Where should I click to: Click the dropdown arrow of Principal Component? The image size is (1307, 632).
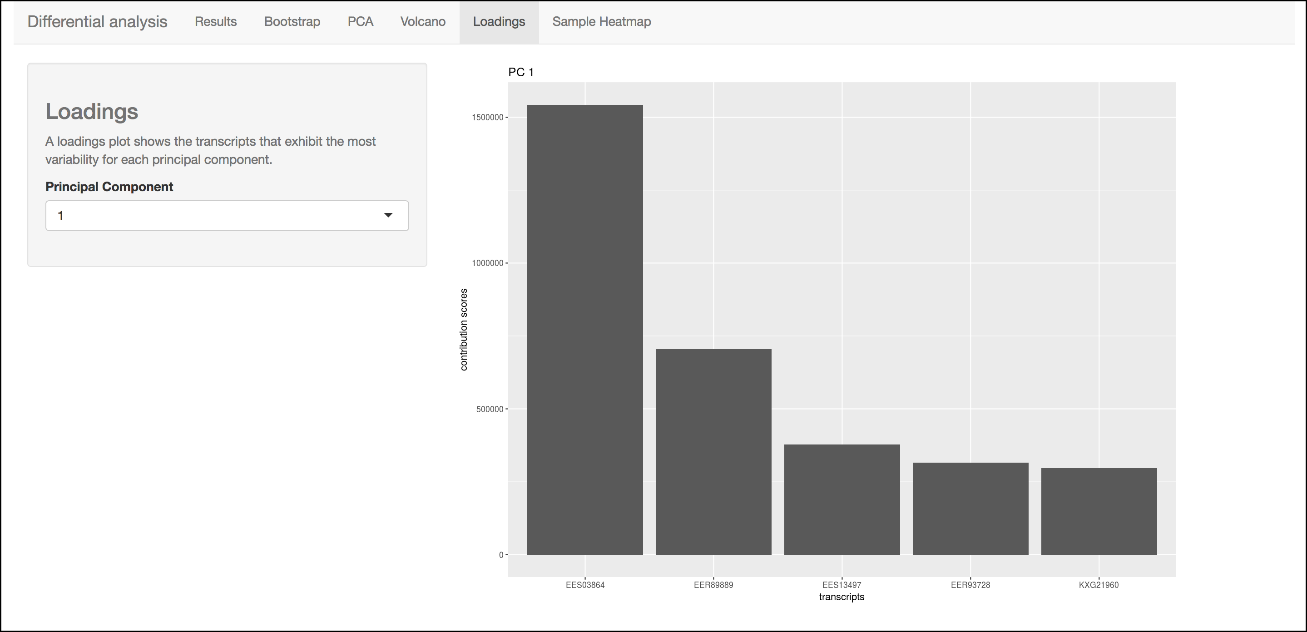pyautogui.click(x=388, y=216)
